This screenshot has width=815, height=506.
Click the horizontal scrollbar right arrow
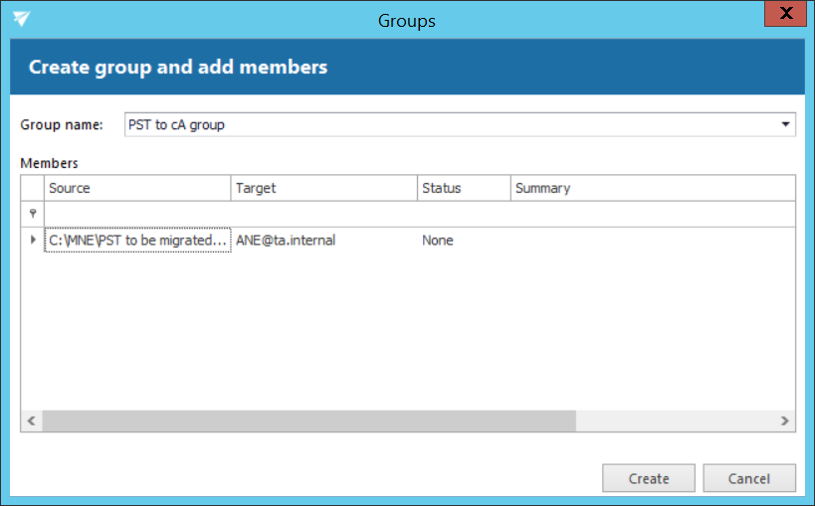(784, 421)
